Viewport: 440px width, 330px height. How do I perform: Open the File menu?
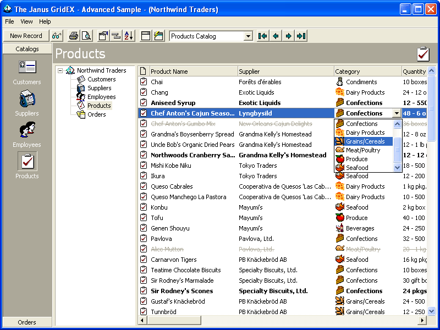9,21
